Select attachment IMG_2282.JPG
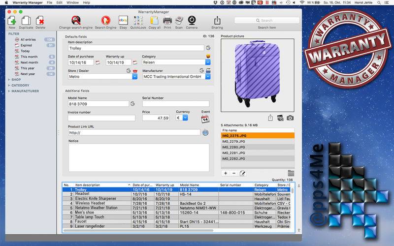This screenshot has width=394, height=246. pos(258,158)
